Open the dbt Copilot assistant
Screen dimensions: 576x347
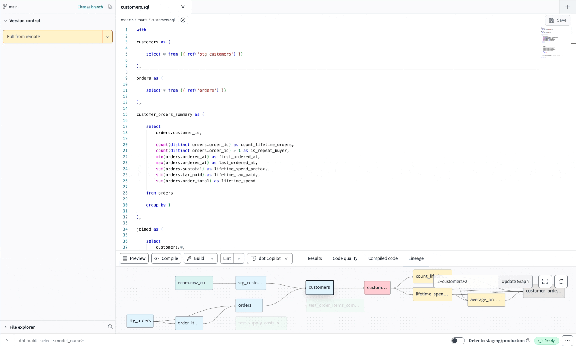[269, 258]
